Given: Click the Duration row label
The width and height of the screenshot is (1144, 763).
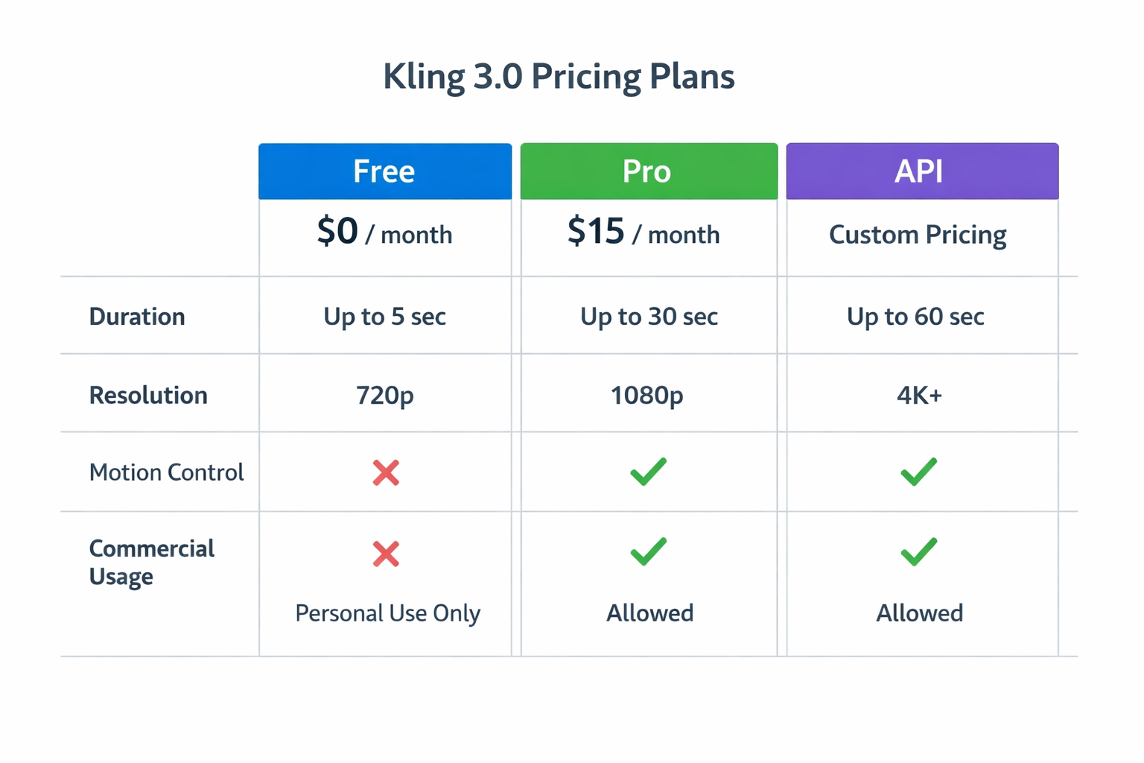Looking at the screenshot, I should point(137,317).
